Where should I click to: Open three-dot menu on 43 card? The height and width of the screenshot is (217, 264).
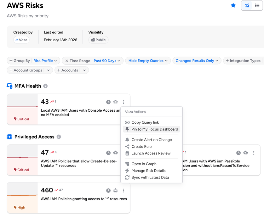click(x=123, y=102)
